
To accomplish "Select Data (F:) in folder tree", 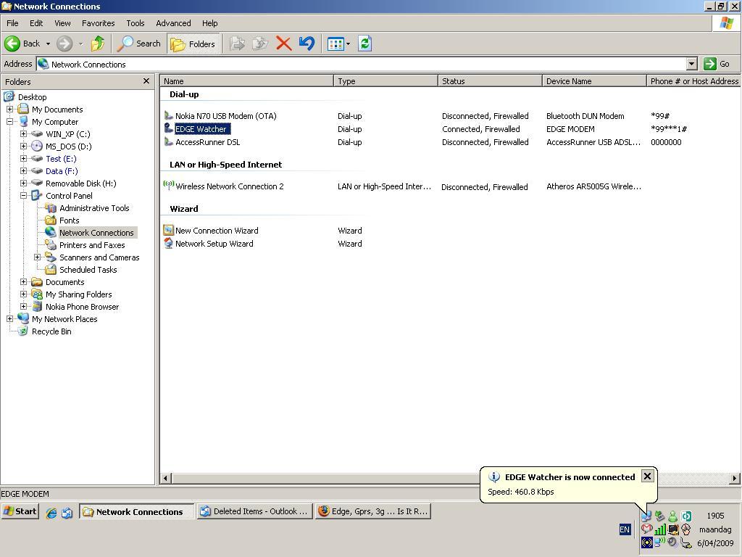I will pos(62,171).
